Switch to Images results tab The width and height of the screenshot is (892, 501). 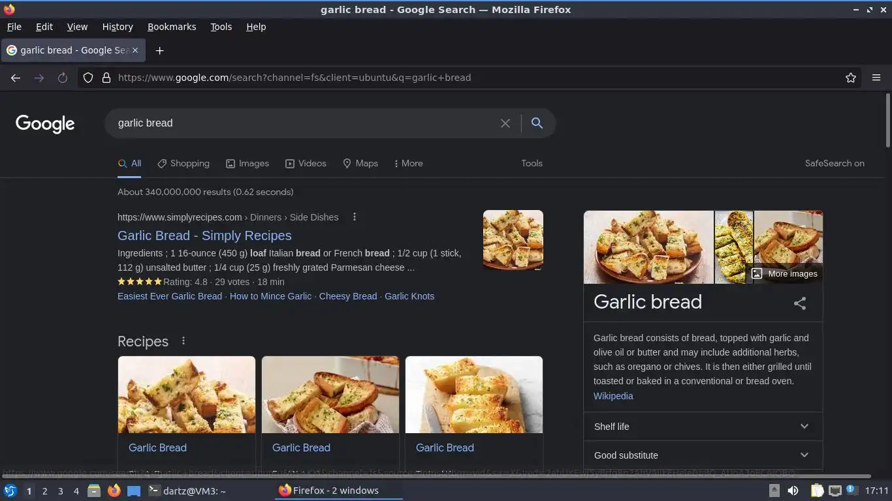click(247, 164)
